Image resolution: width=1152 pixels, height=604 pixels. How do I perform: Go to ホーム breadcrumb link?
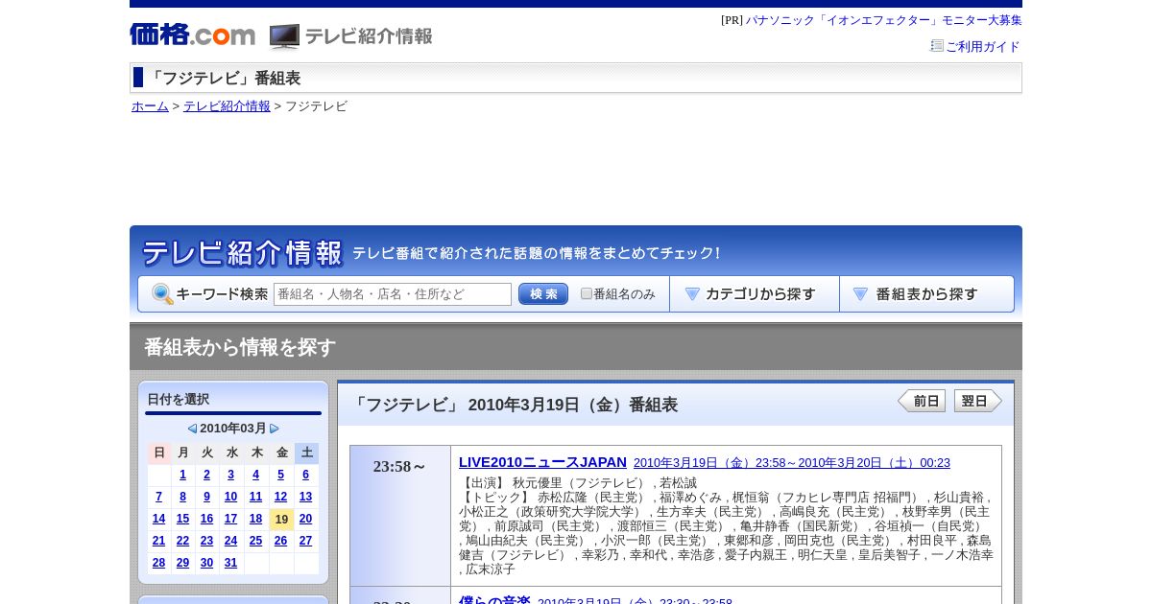(x=150, y=106)
